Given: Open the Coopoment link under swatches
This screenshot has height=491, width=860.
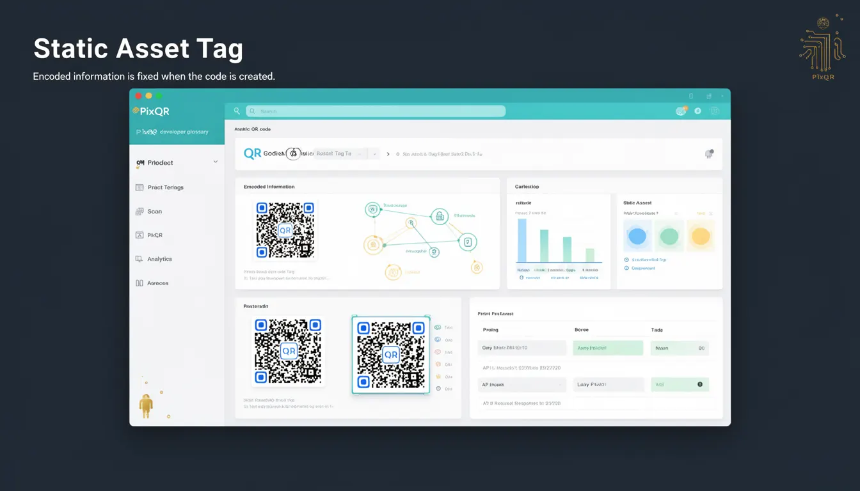Looking at the screenshot, I should [x=642, y=269].
